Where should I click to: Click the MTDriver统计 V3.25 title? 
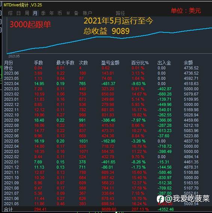pos(23,5)
